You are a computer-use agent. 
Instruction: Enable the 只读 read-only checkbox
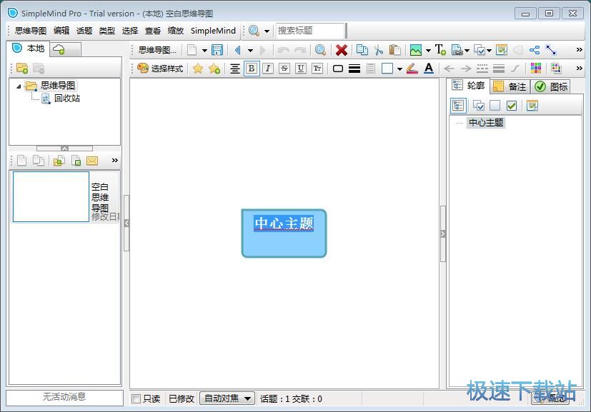point(136,398)
